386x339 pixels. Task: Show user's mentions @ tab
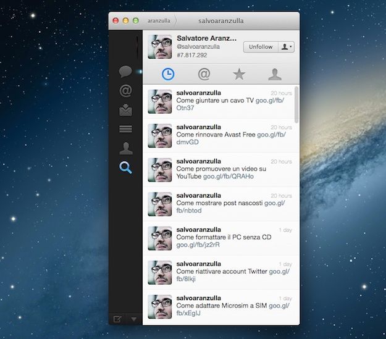204,74
